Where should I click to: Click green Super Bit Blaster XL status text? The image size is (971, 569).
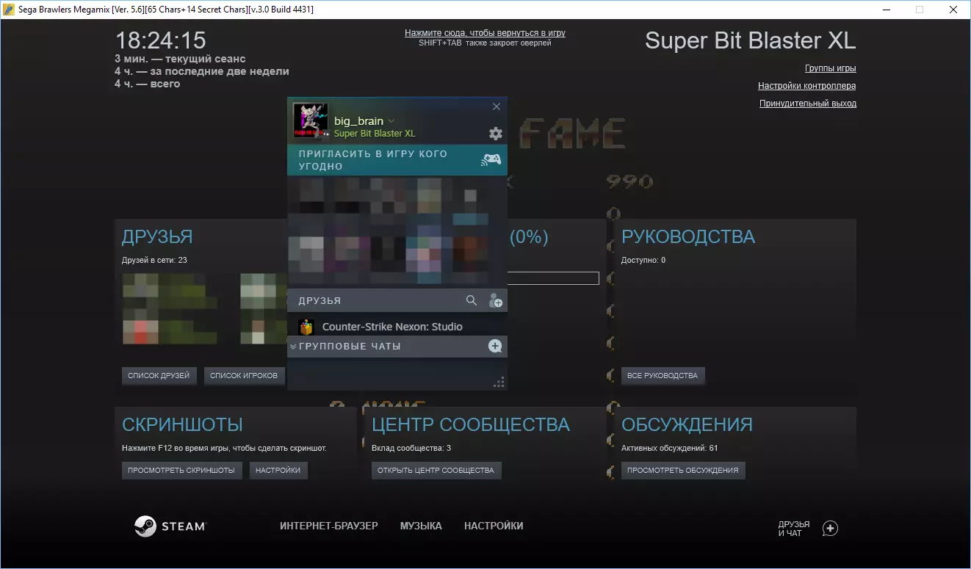coord(375,134)
